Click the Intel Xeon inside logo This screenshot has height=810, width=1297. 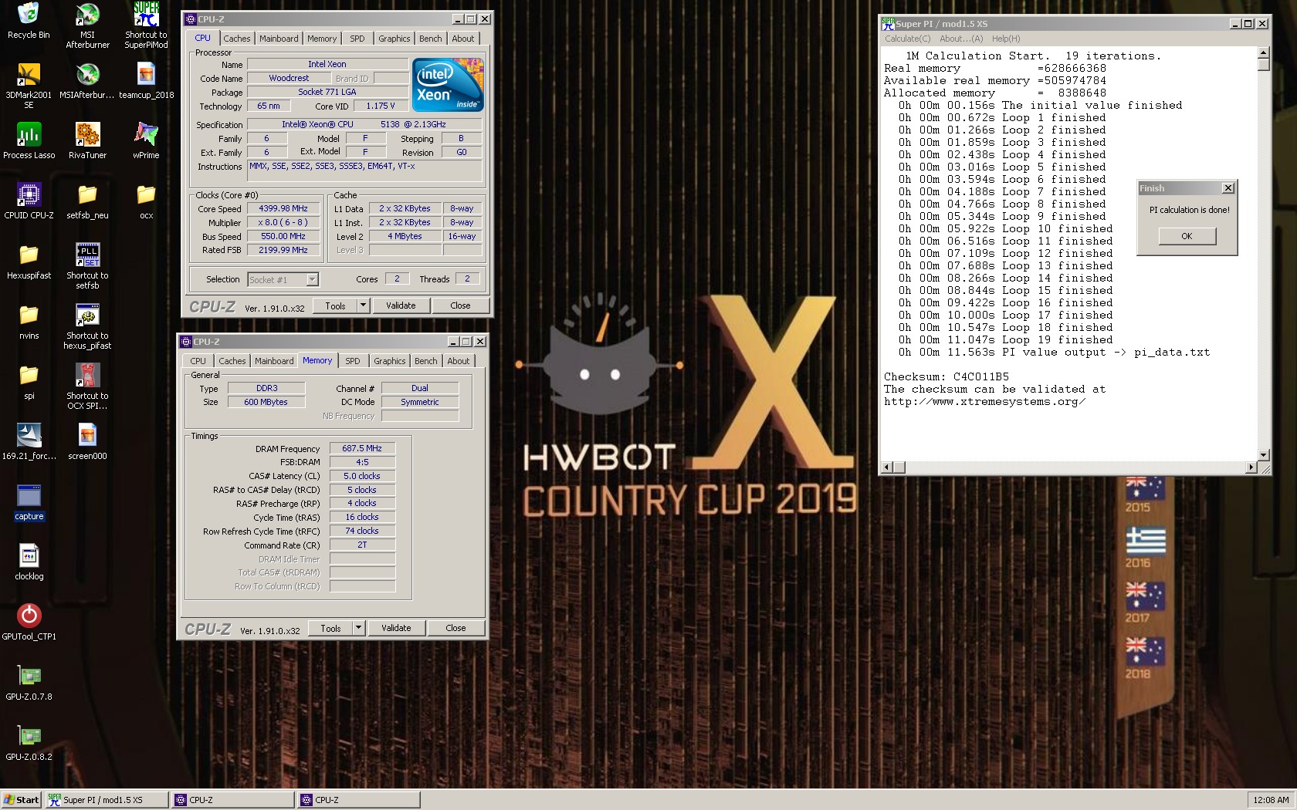point(448,84)
